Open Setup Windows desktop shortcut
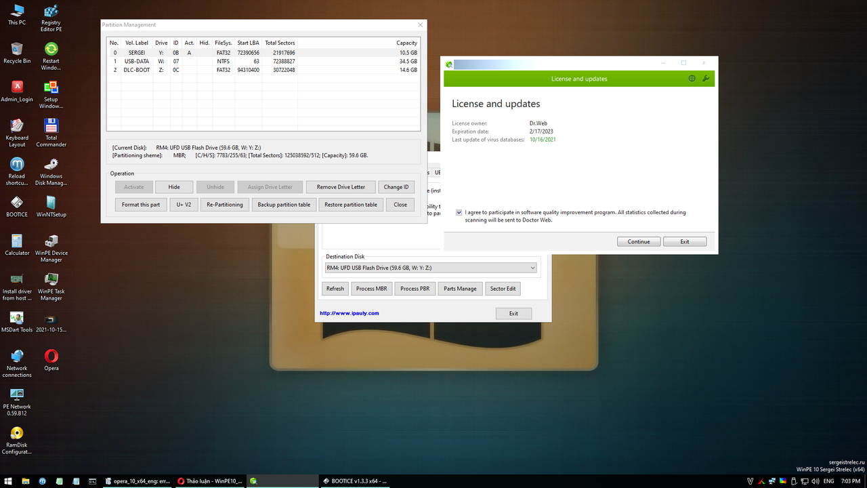The width and height of the screenshot is (867, 488). click(51, 95)
